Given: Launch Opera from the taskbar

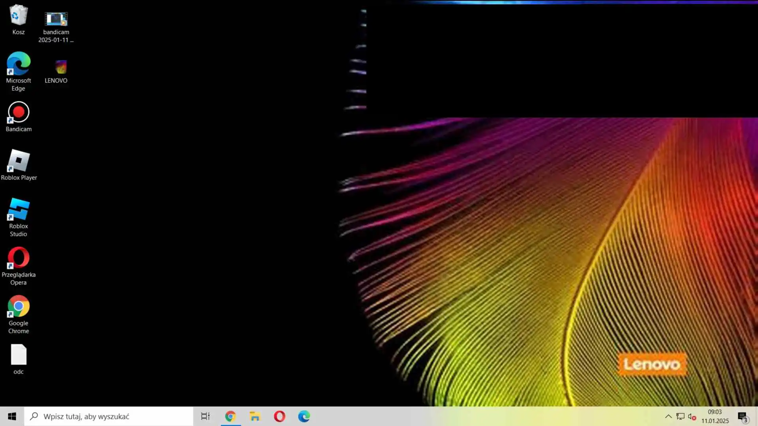Looking at the screenshot, I should [280, 416].
